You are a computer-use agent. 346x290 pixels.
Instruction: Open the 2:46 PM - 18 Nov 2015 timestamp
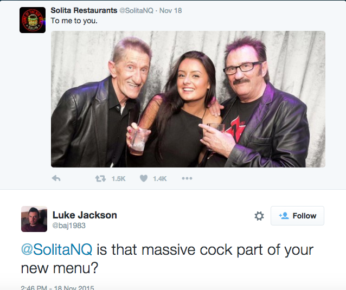(57, 288)
